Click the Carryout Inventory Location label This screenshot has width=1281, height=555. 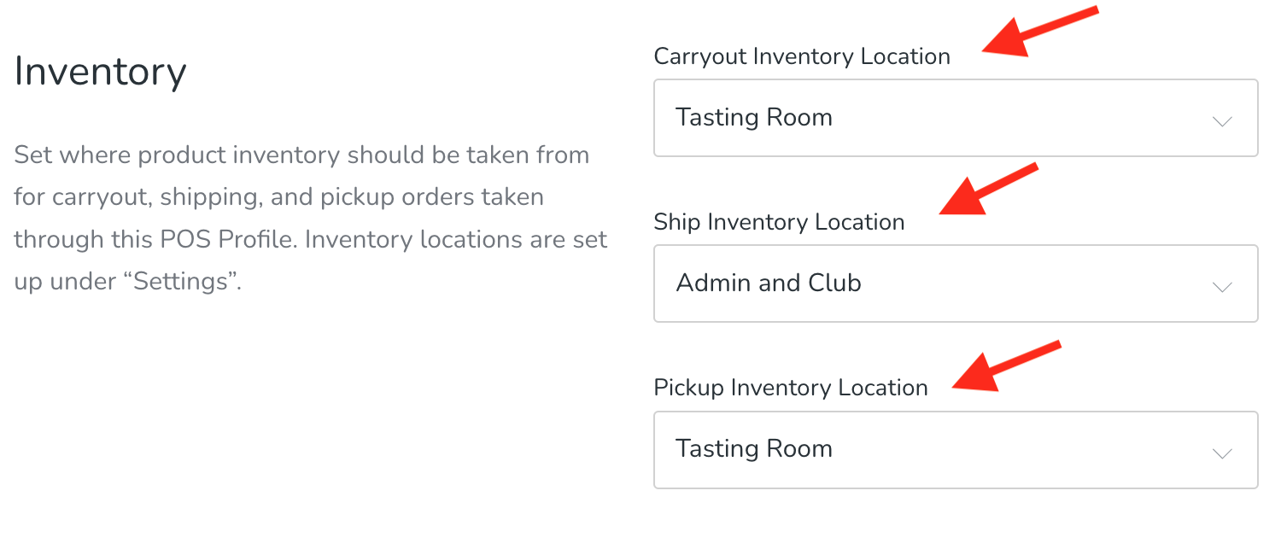click(801, 56)
